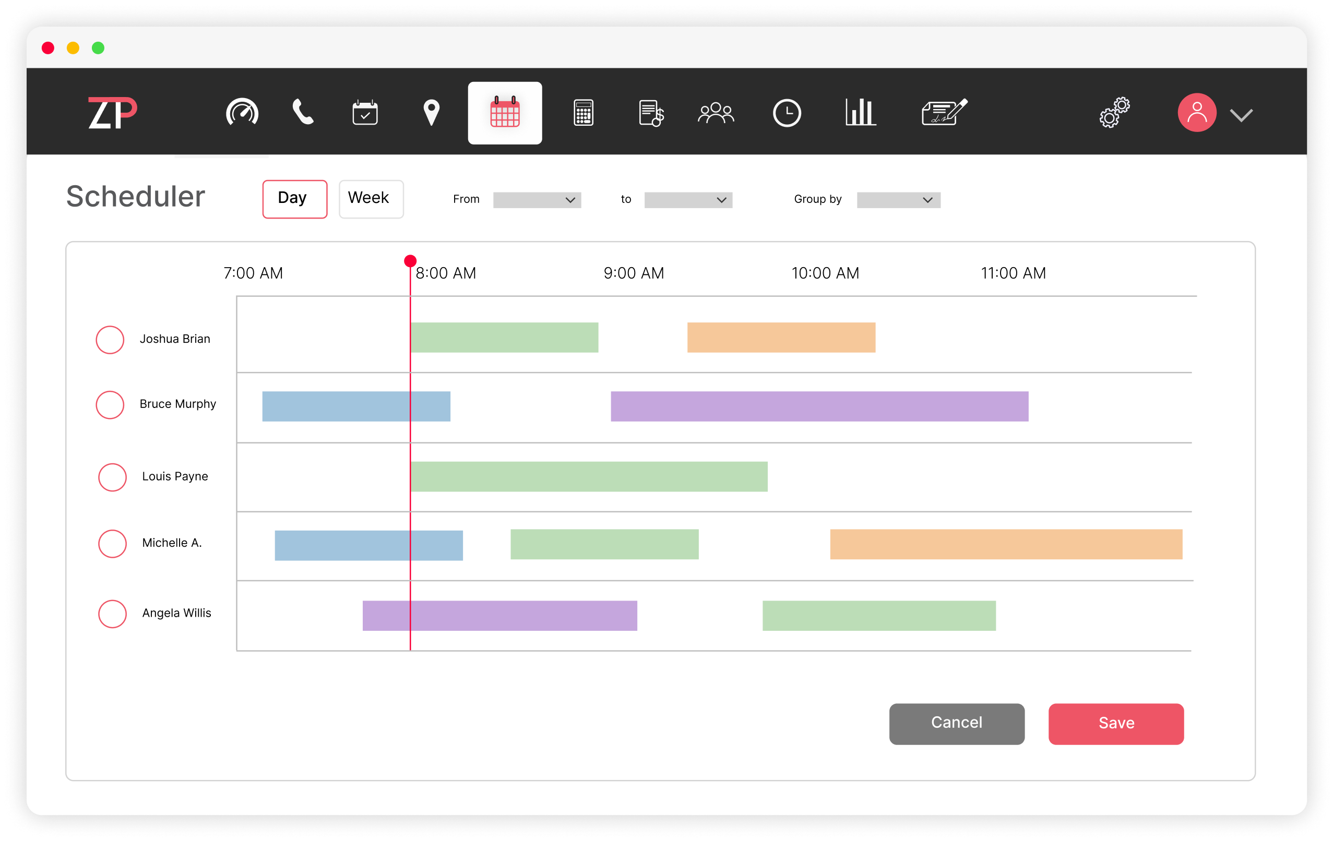Select the phone calls icon

point(302,112)
